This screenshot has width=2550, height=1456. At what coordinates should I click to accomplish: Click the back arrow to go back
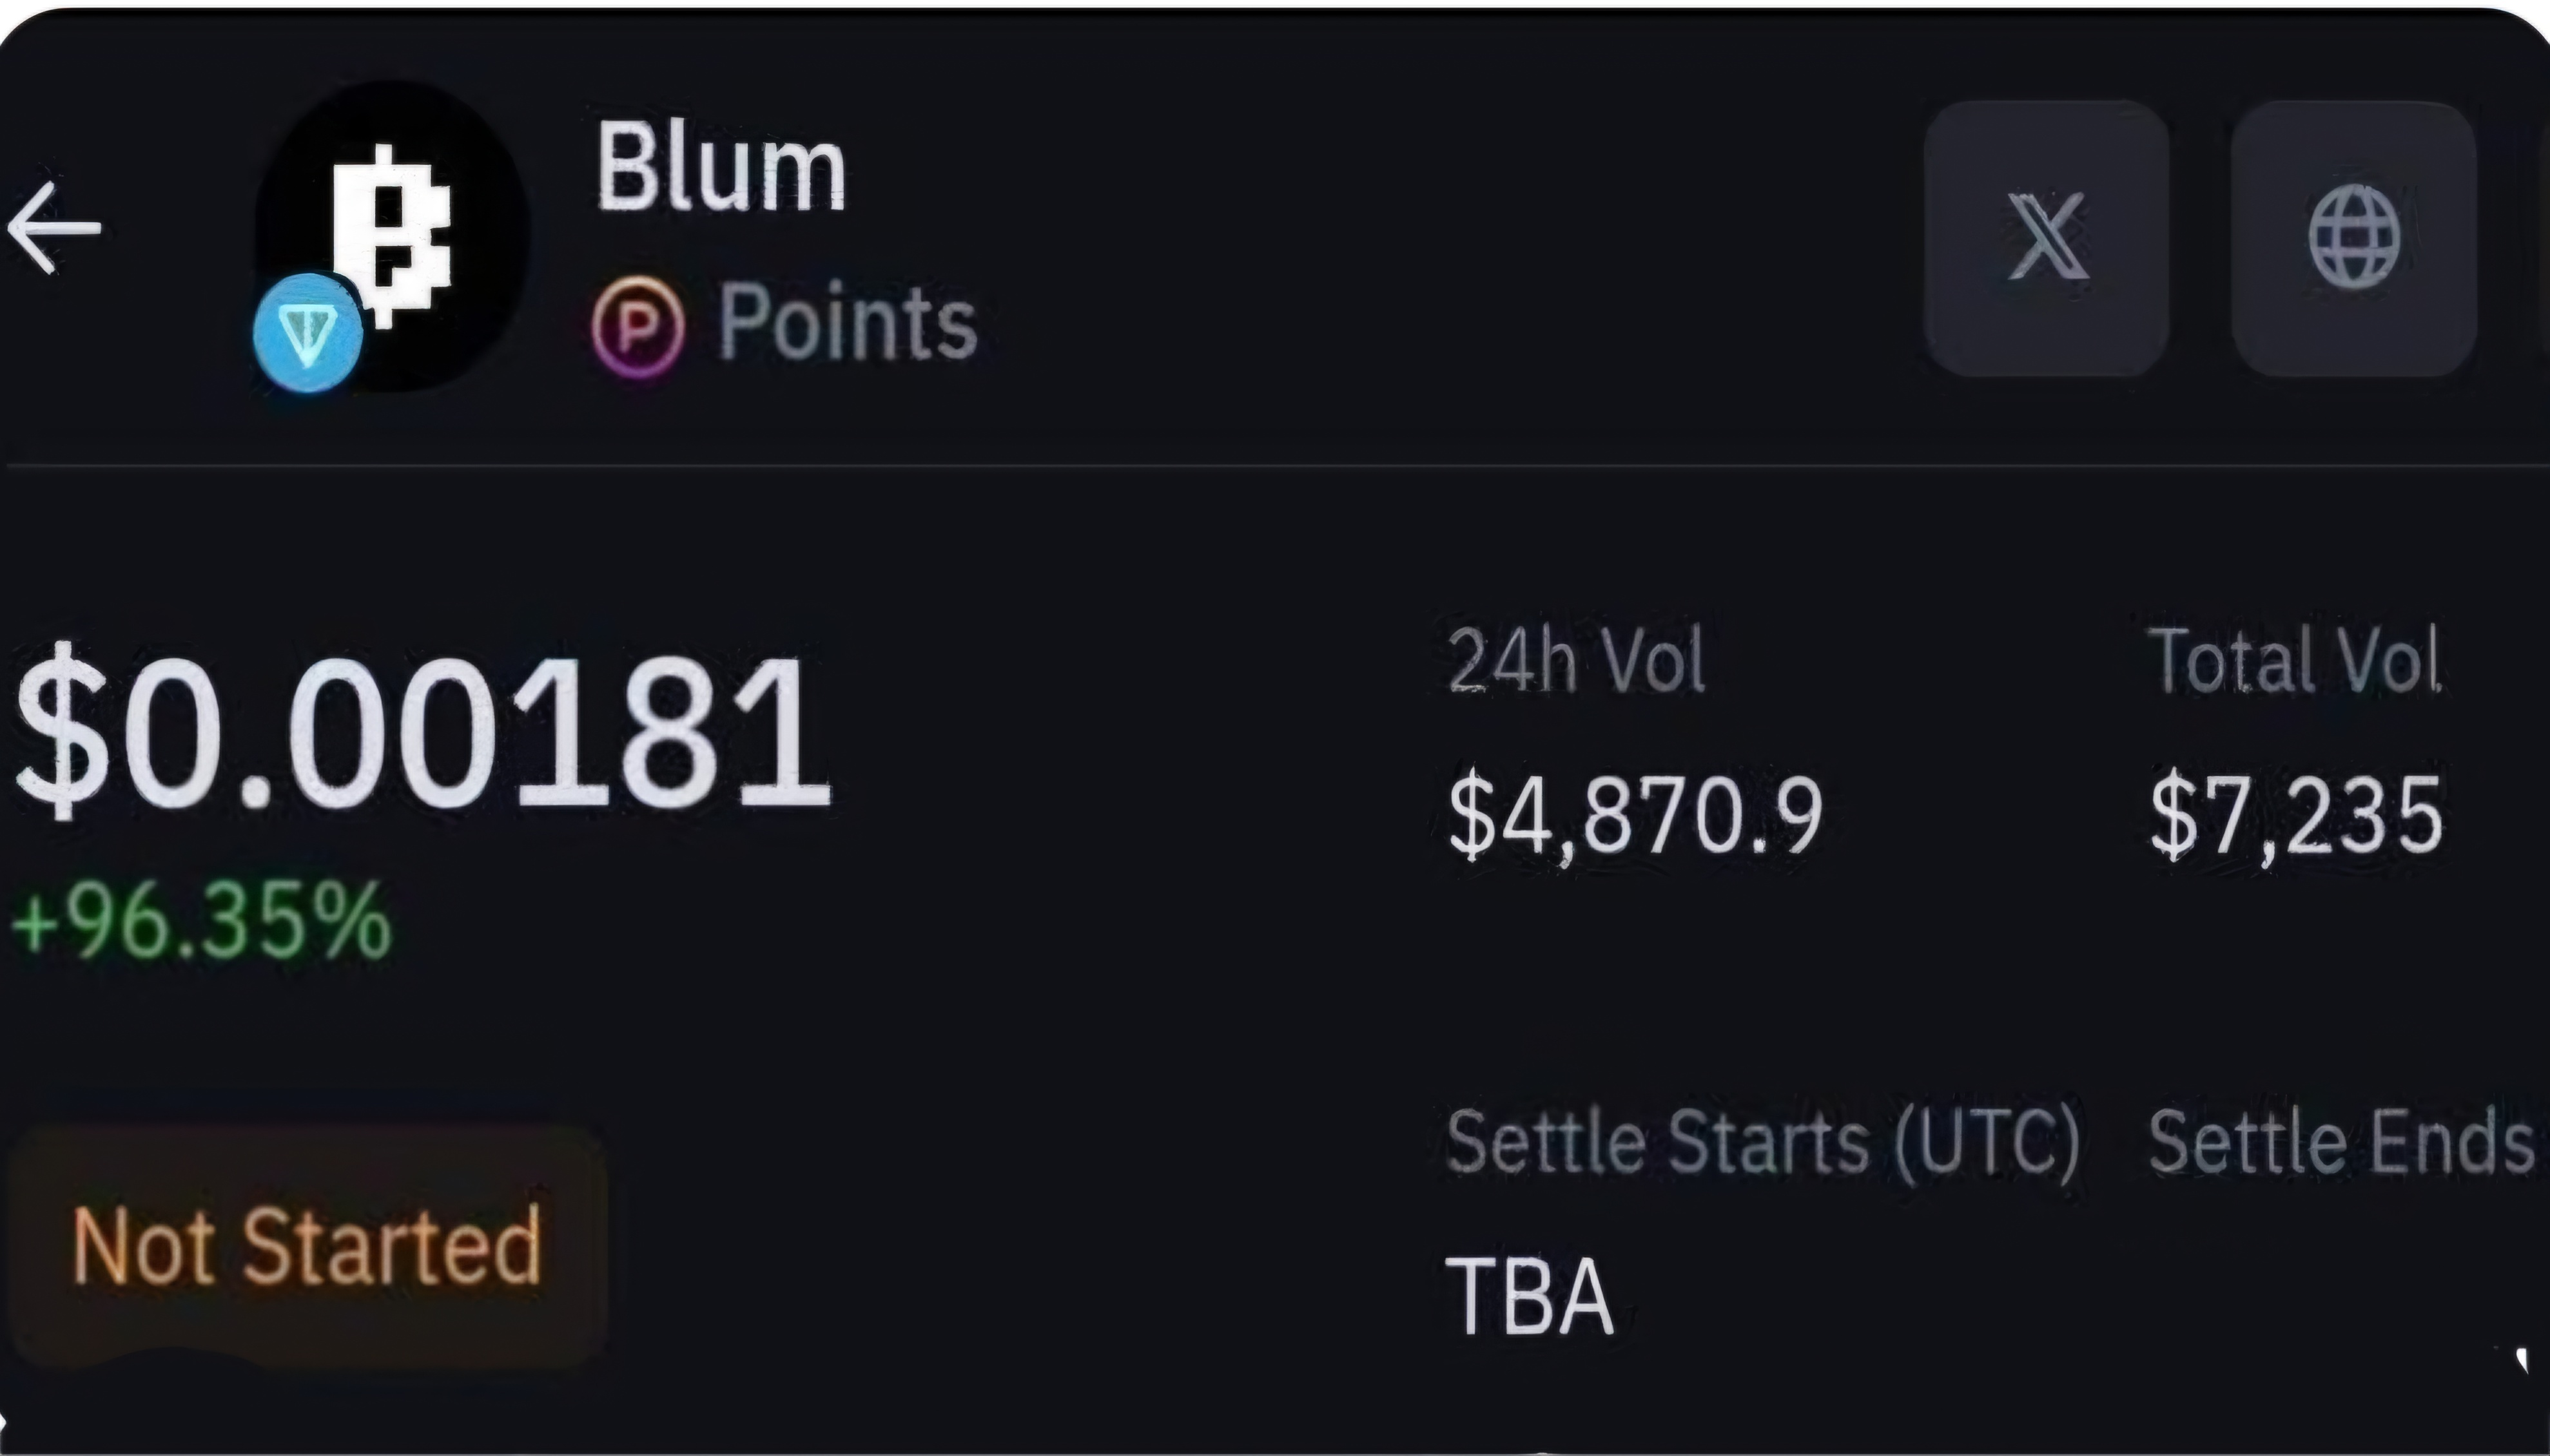[55, 228]
